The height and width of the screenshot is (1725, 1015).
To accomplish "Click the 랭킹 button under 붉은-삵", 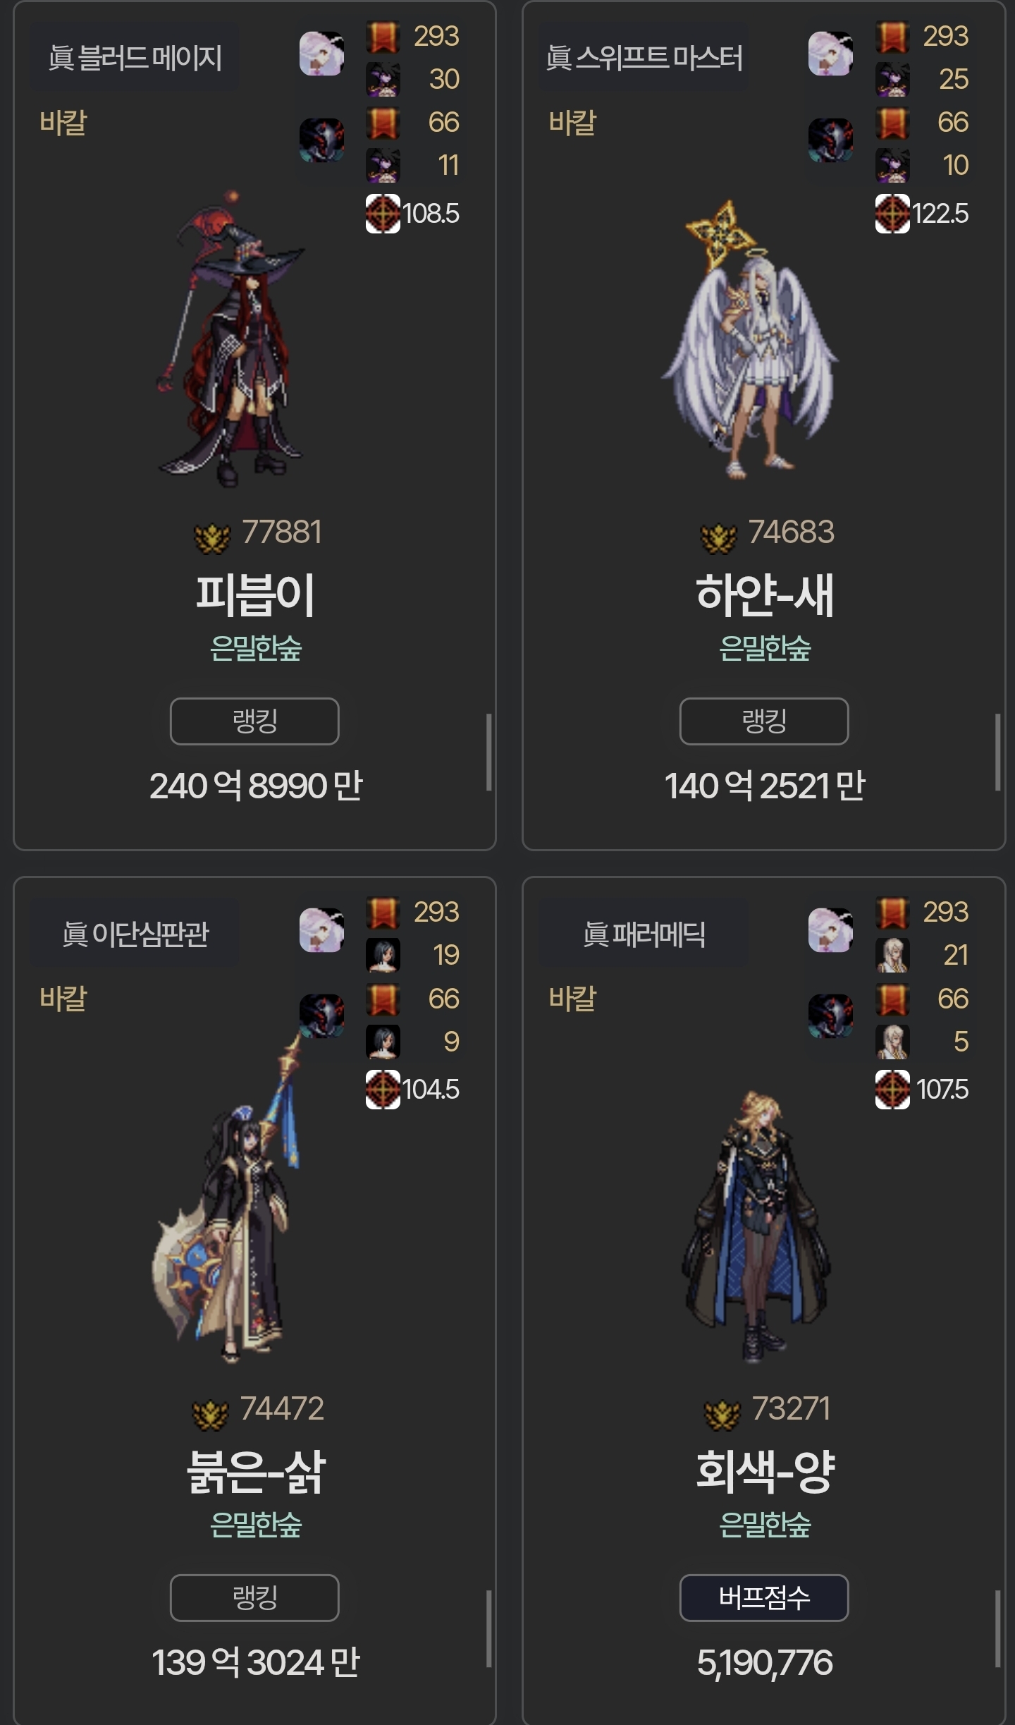I will (x=254, y=1597).
